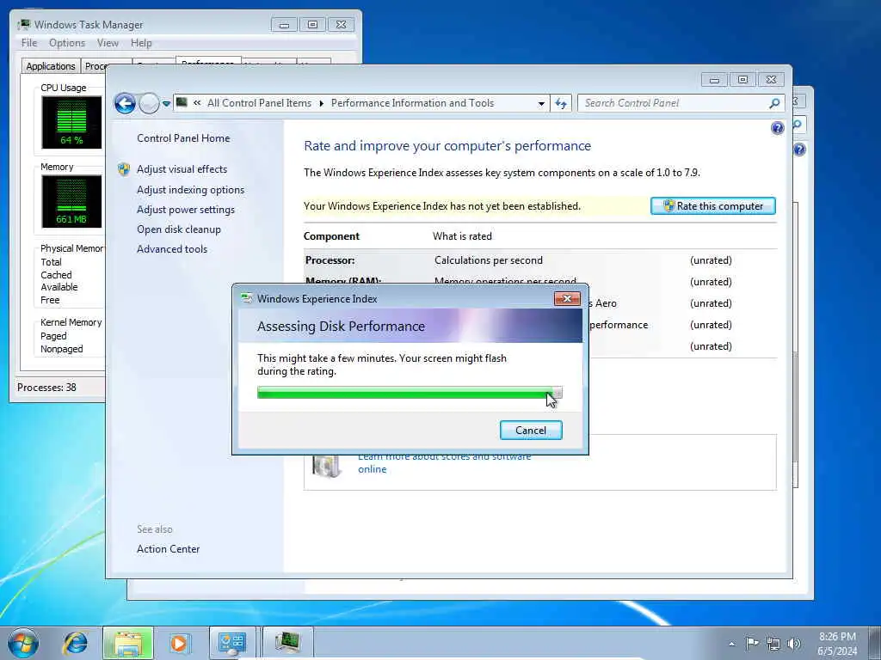Screen dimensions: 881x660
Task: Click Task Manager taskbar button
Action: [x=287, y=643]
